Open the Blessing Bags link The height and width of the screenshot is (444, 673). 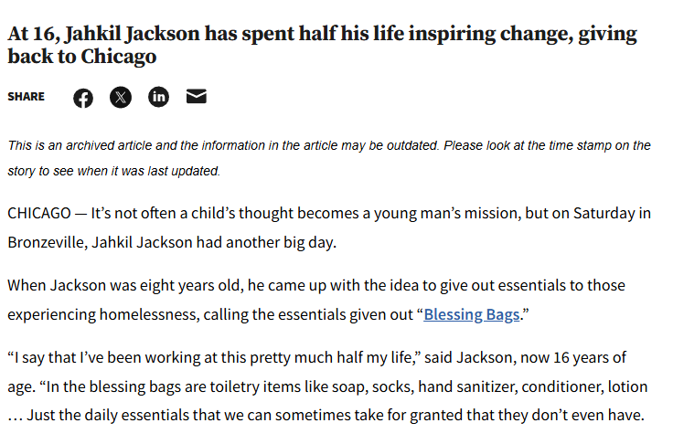pos(472,314)
